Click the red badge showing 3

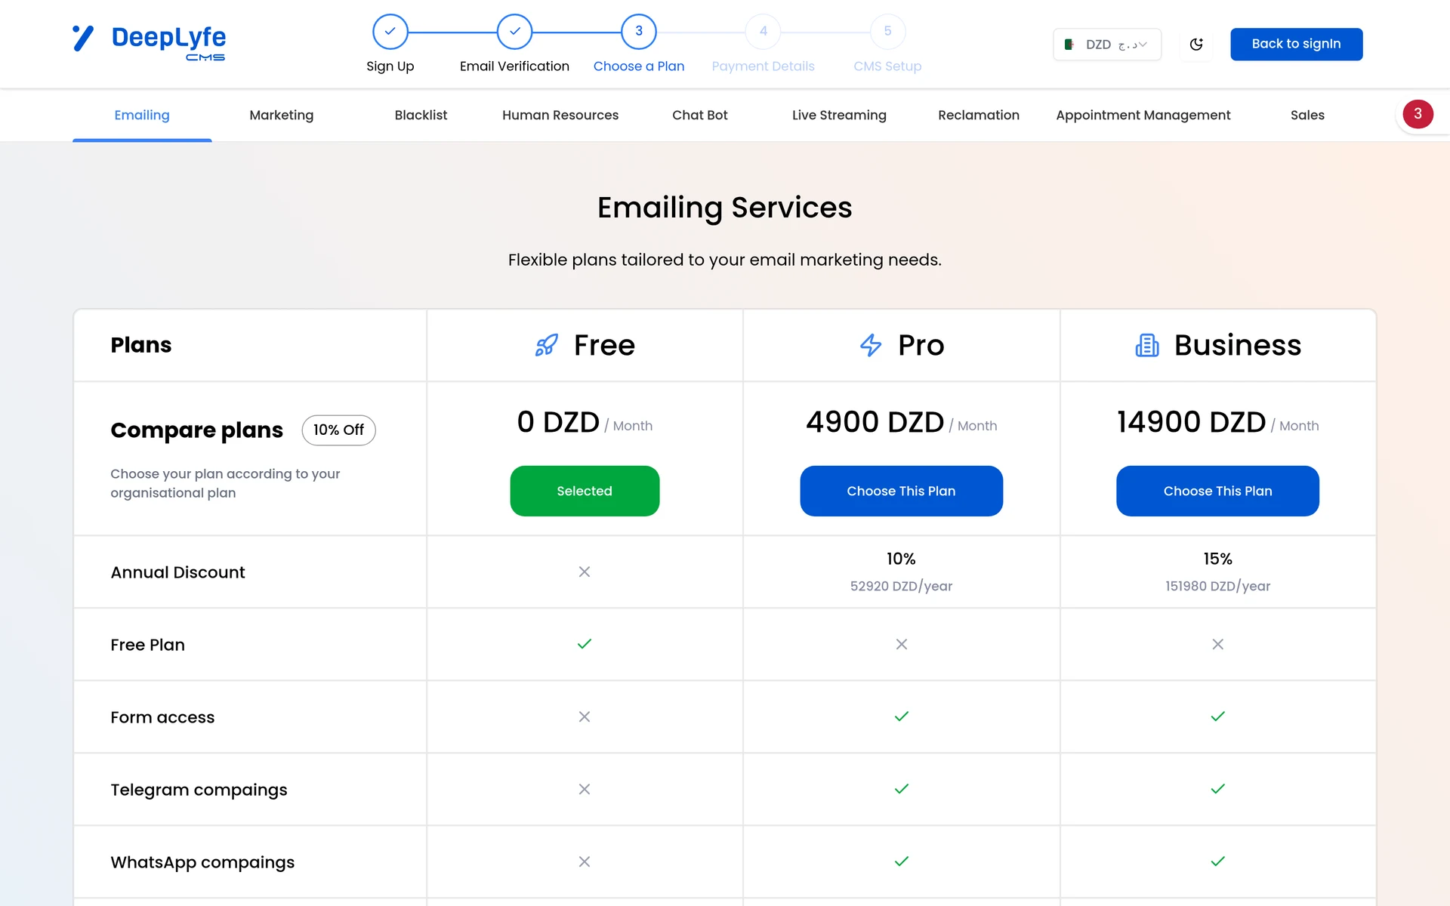click(1418, 114)
